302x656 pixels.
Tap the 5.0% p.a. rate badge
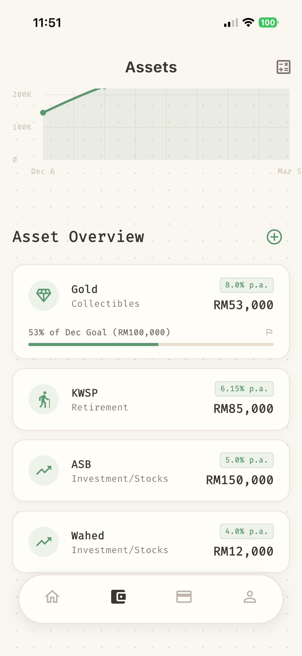pyautogui.click(x=246, y=460)
